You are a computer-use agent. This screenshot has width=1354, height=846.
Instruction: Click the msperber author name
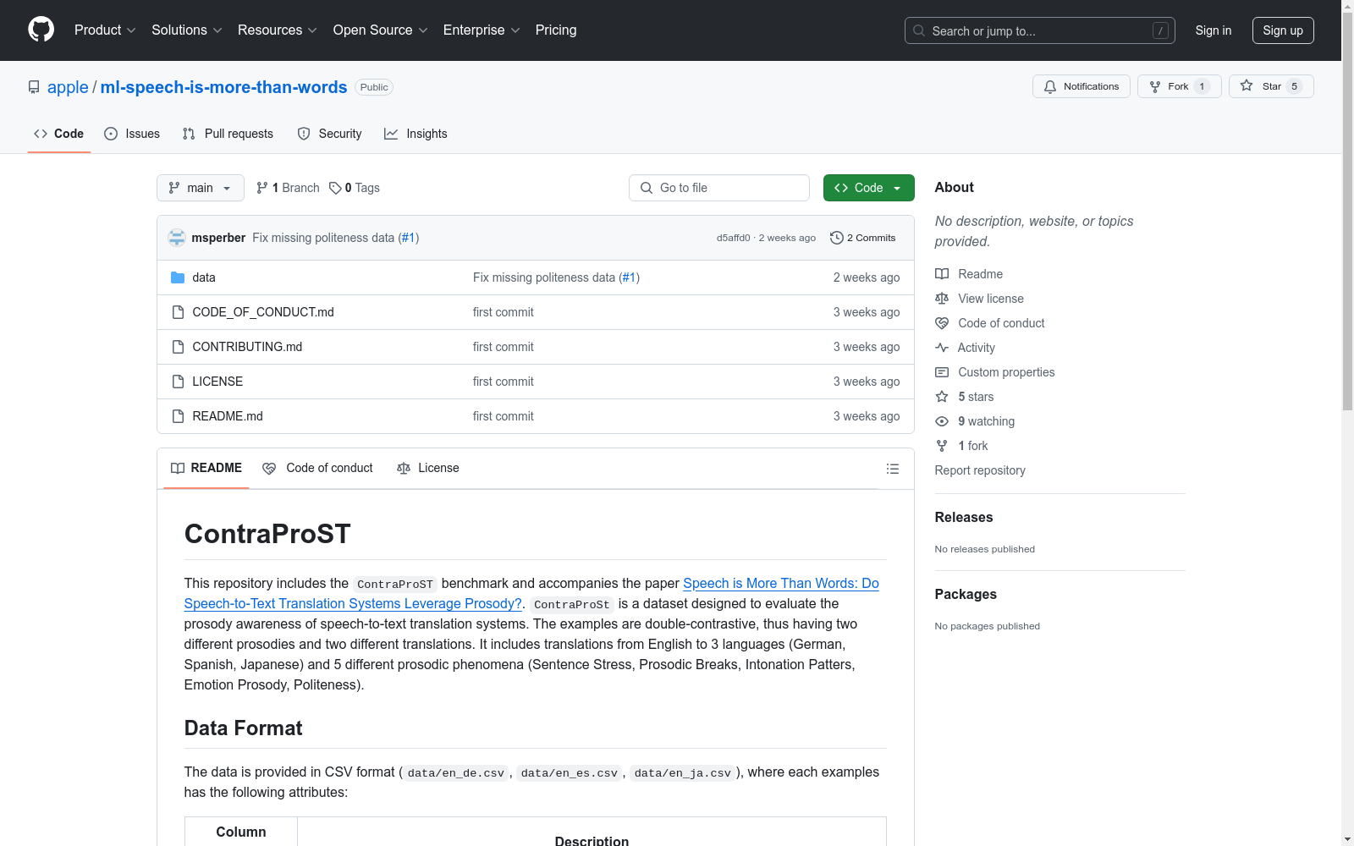(x=218, y=238)
